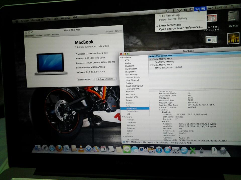The width and height of the screenshot is (241, 180).
Task: Launch green LINE app in Dock
Action: click(127, 149)
